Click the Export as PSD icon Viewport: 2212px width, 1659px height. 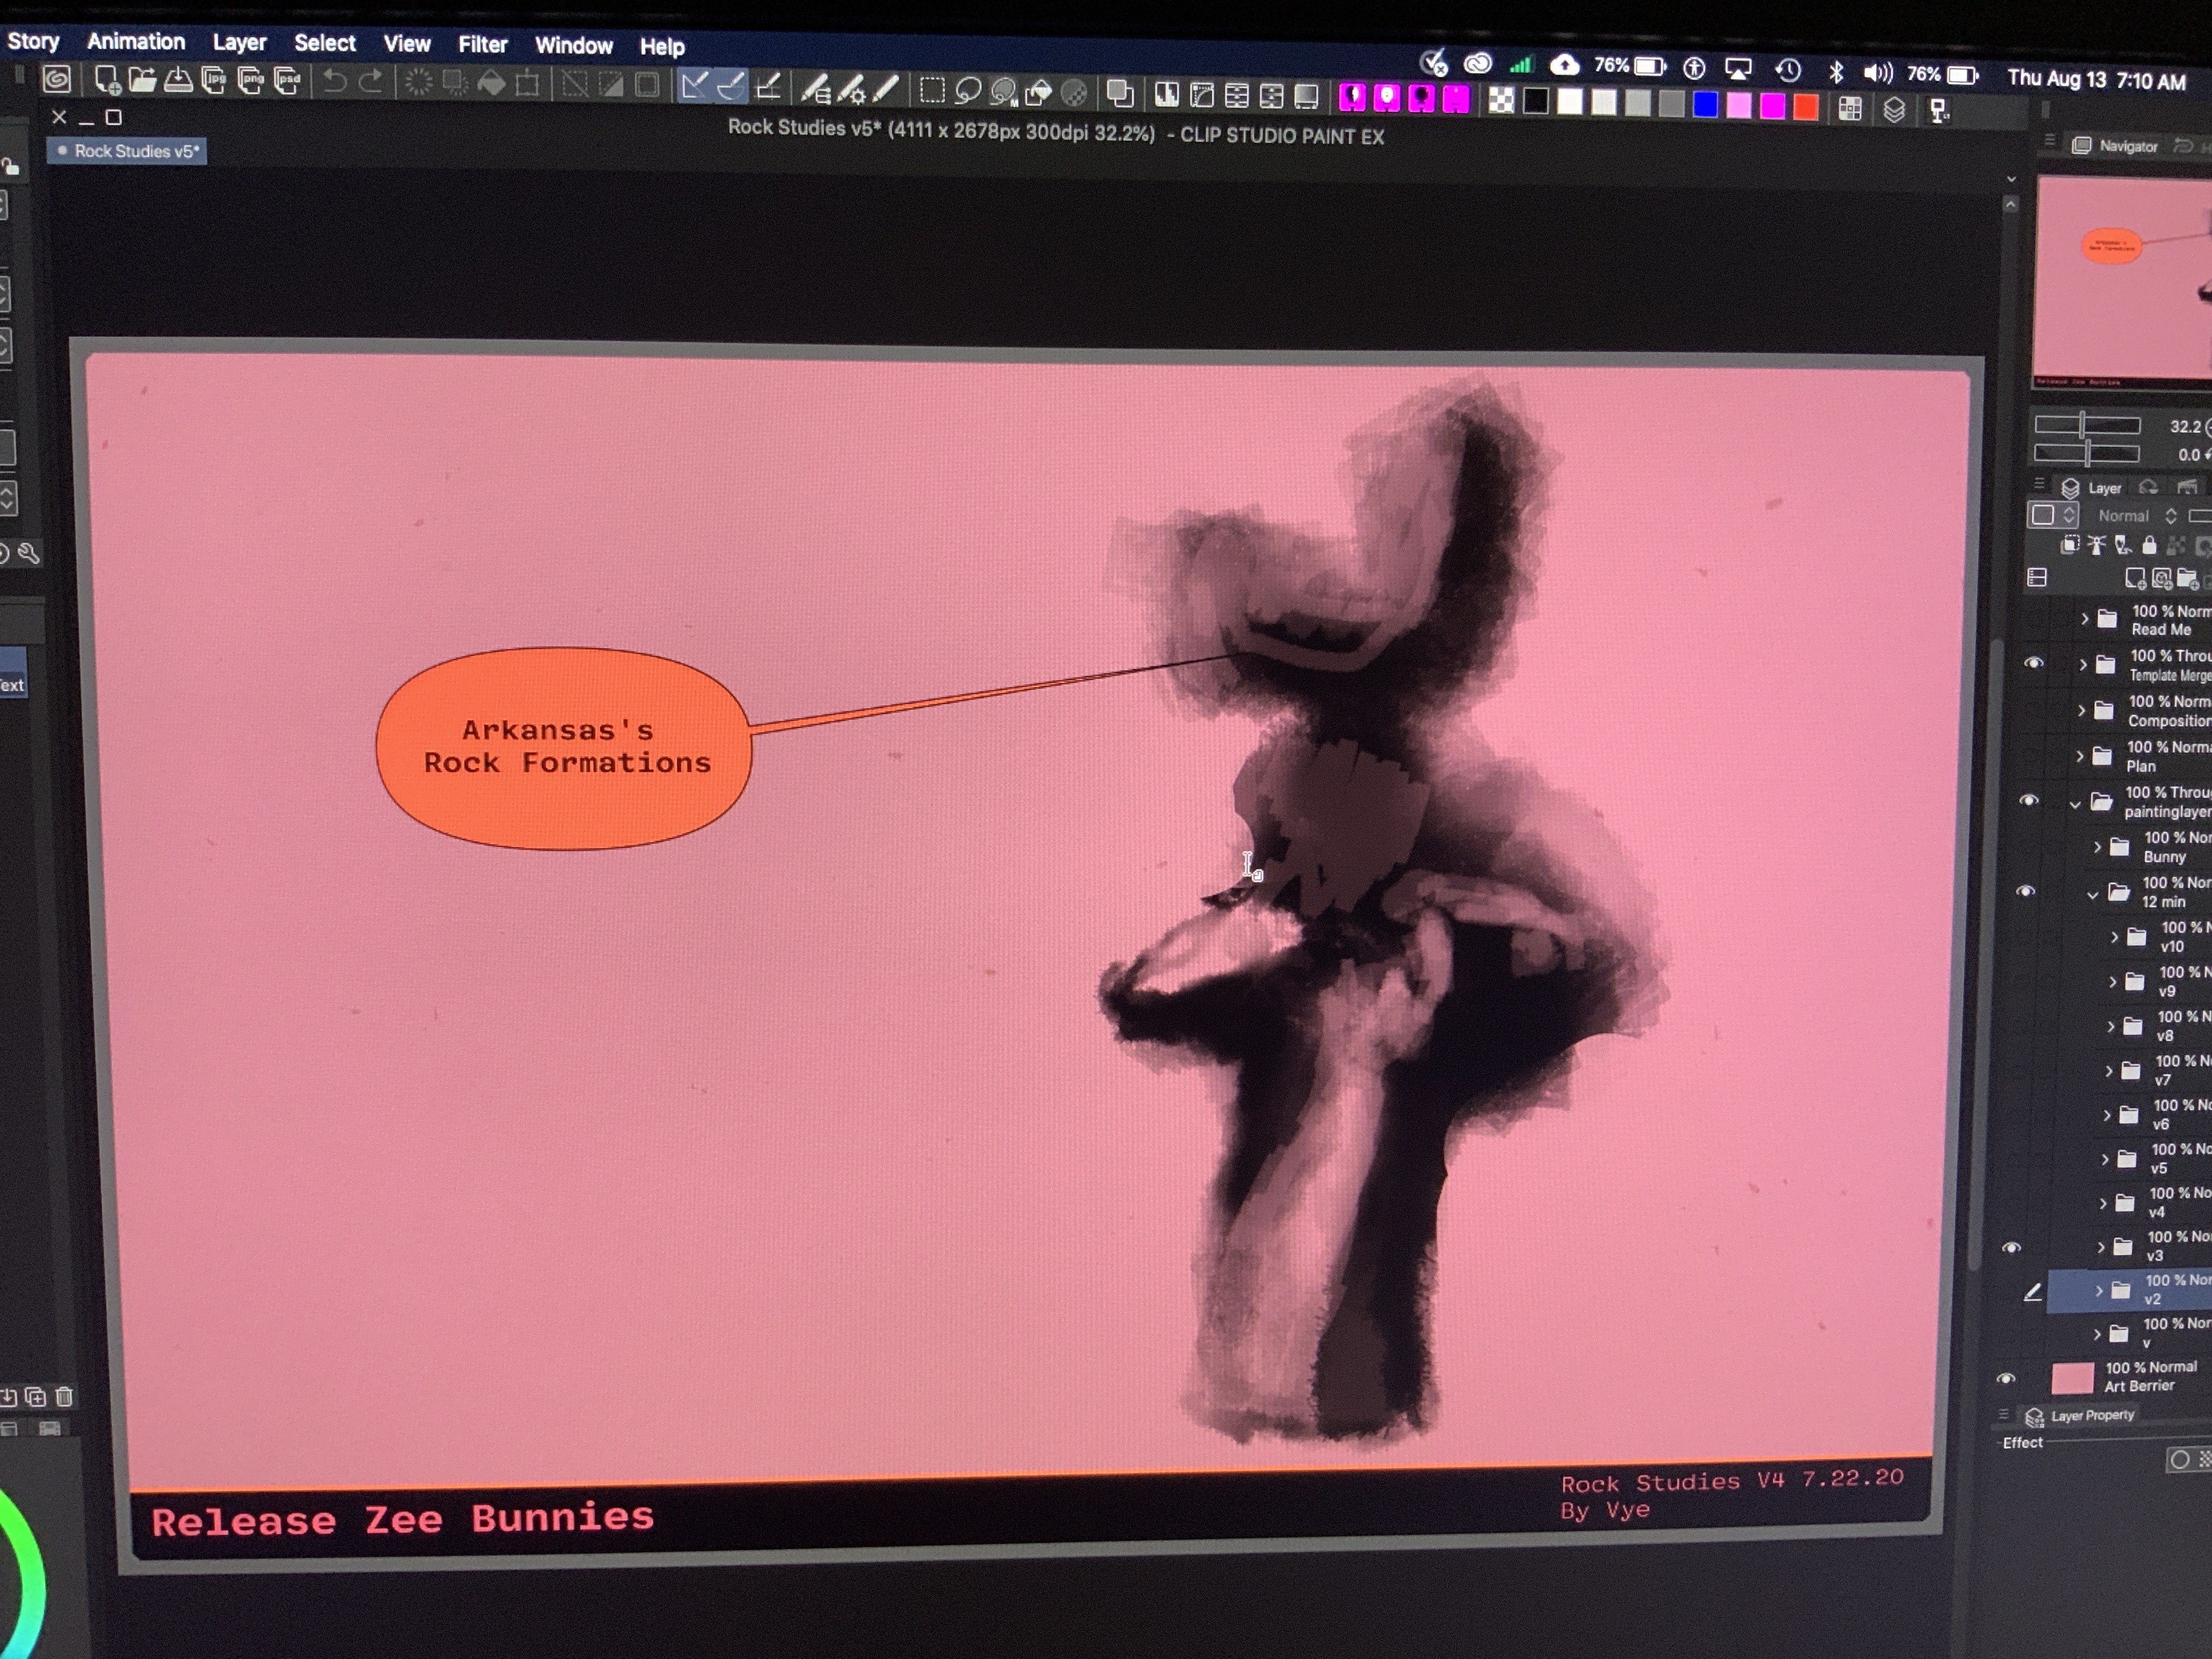(288, 81)
